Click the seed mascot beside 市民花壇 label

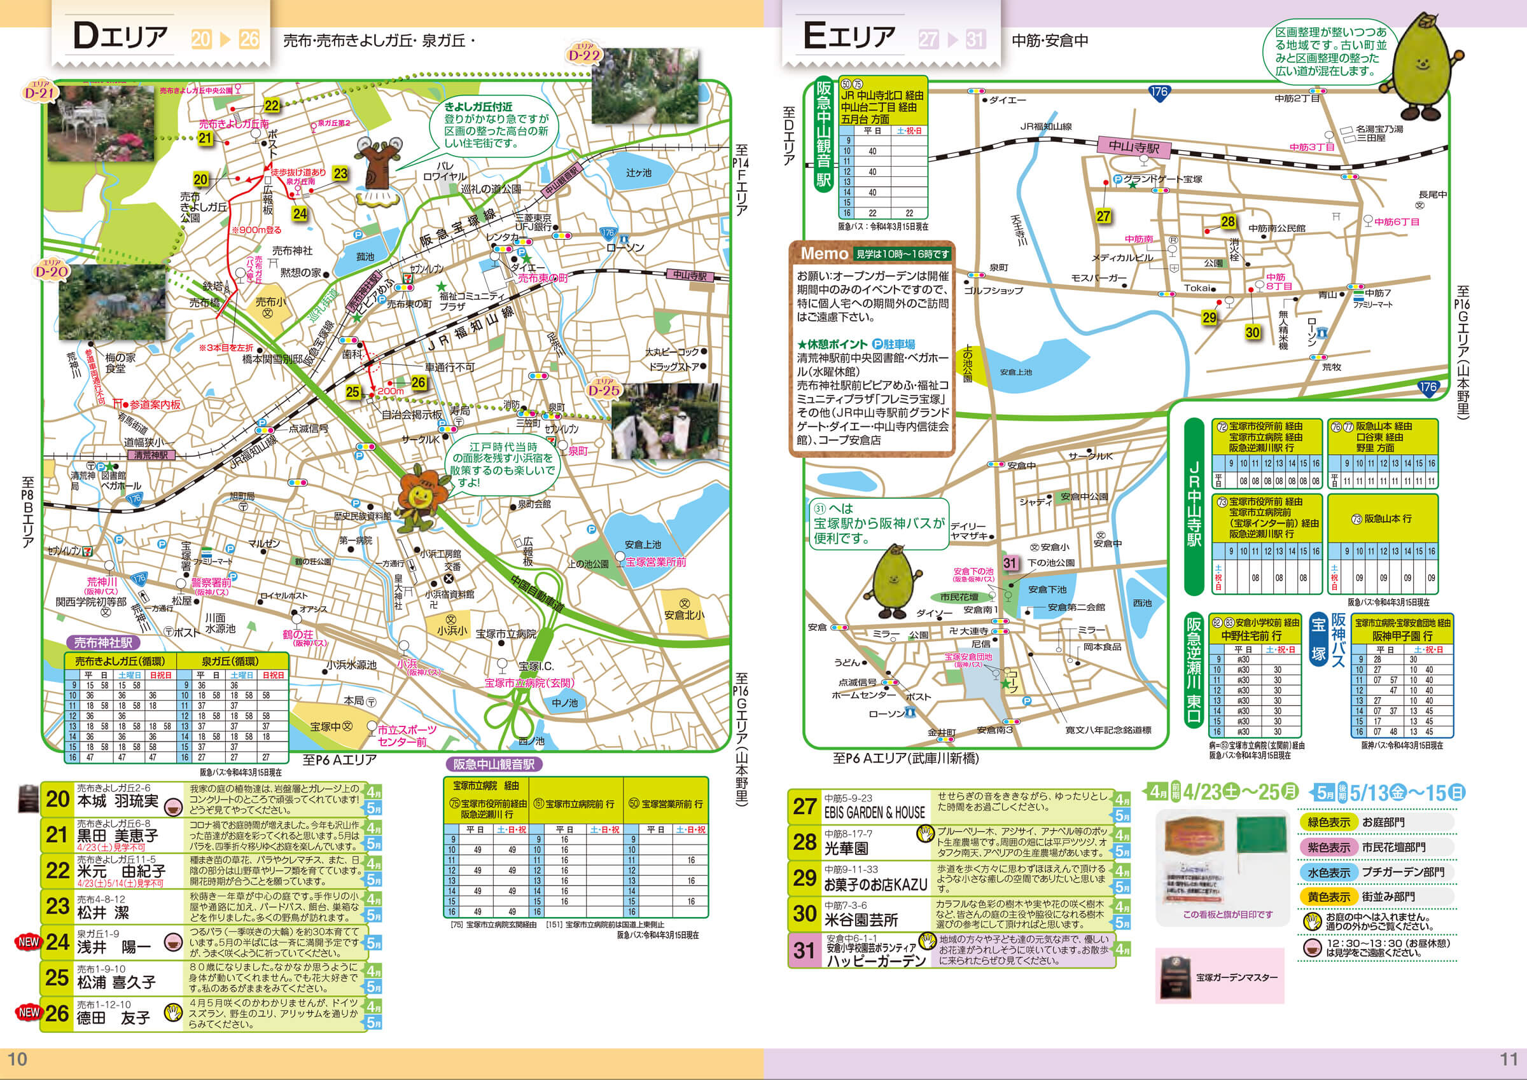pyautogui.click(x=895, y=582)
